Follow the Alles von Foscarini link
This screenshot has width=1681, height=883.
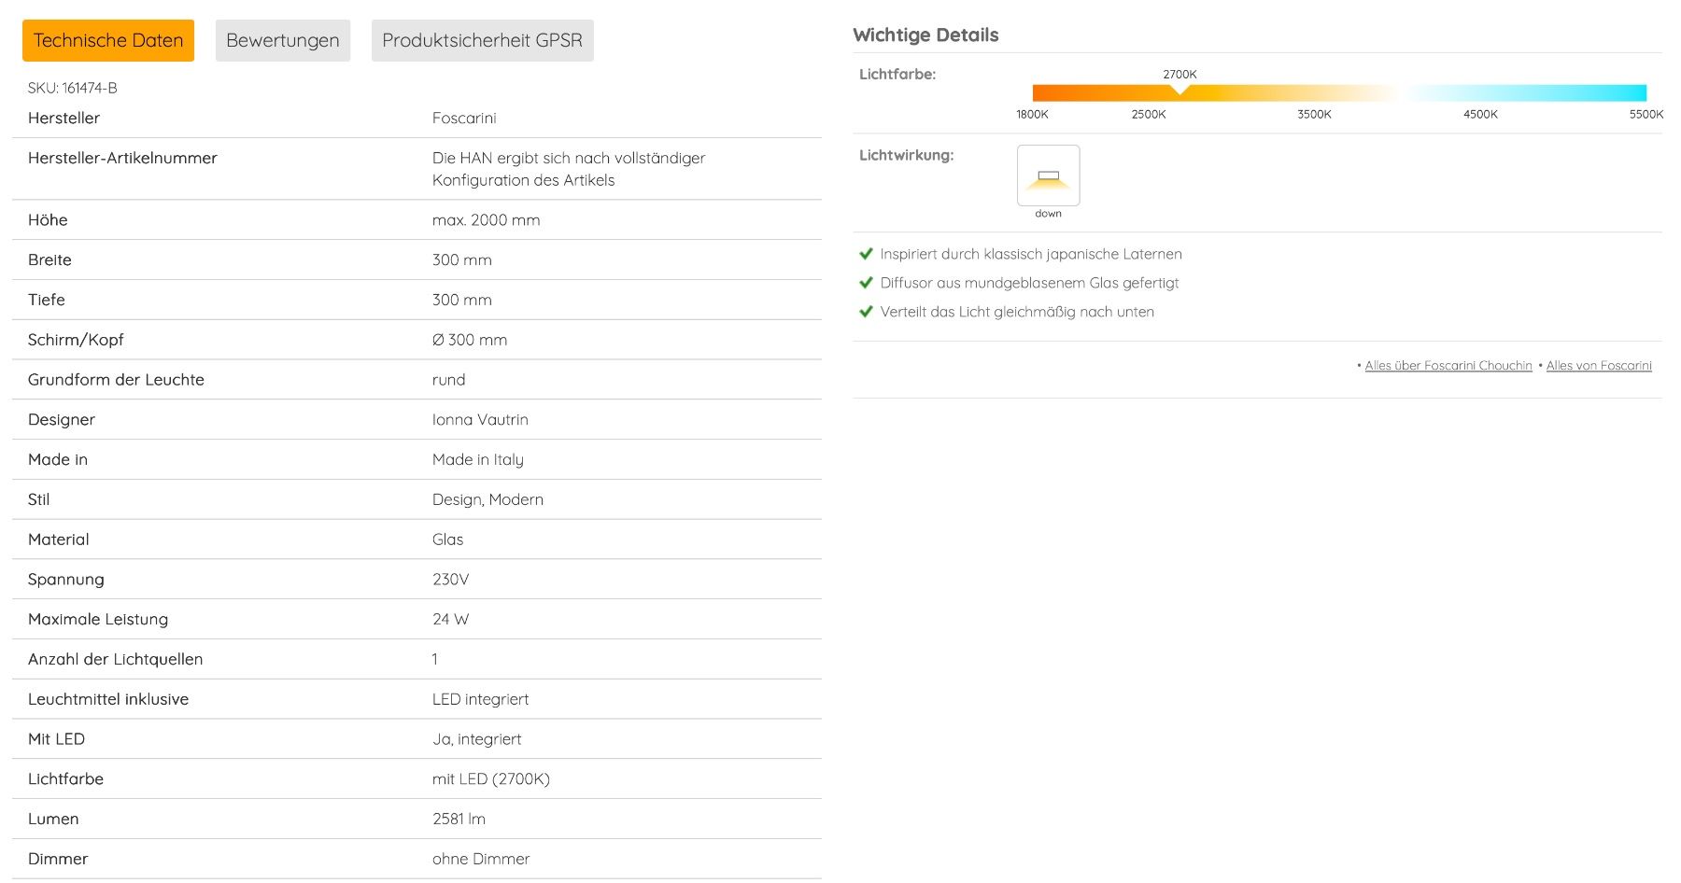click(x=1599, y=366)
